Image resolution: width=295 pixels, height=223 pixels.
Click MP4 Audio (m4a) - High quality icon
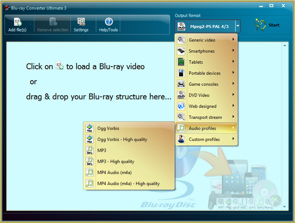[89, 184]
